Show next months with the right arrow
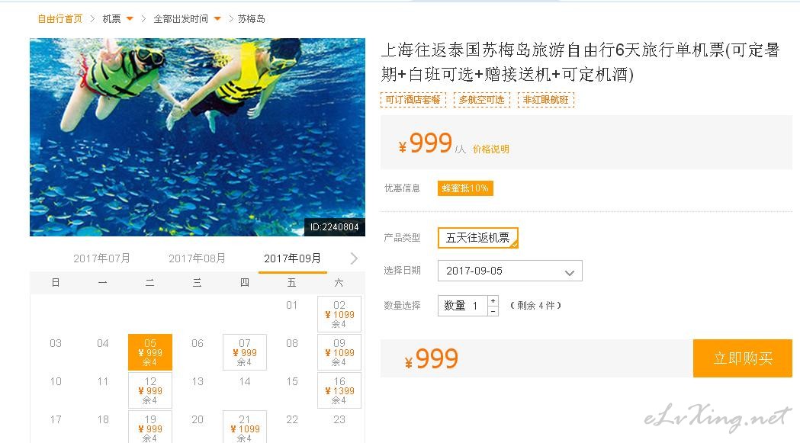 coord(354,258)
